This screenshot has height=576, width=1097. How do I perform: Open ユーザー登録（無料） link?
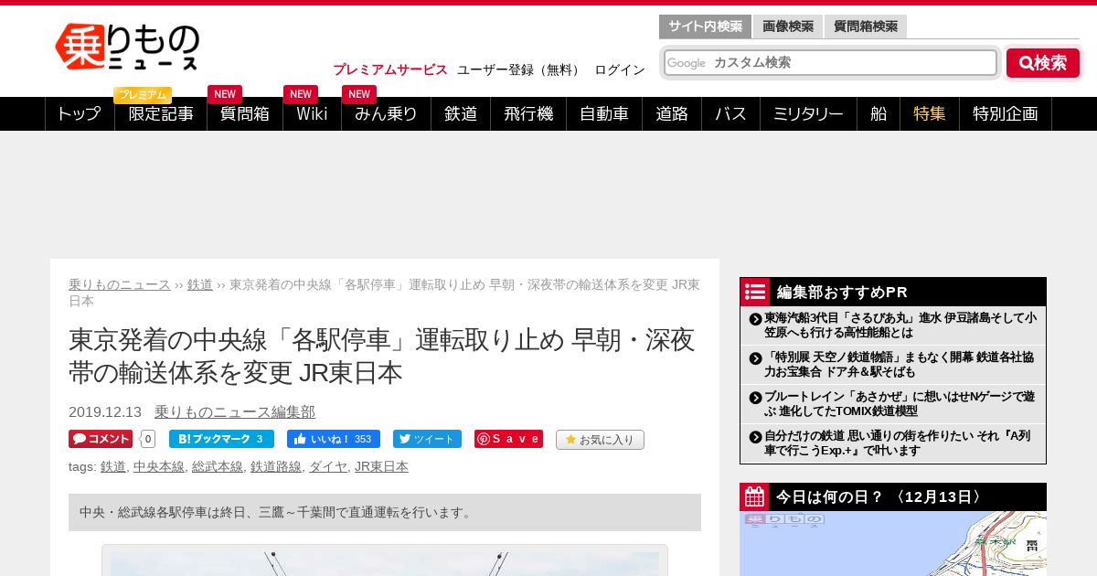(x=519, y=69)
